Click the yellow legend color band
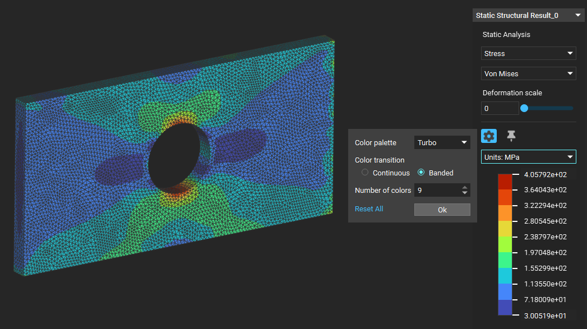This screenshot has width=587, height=329. coord(505,229)
